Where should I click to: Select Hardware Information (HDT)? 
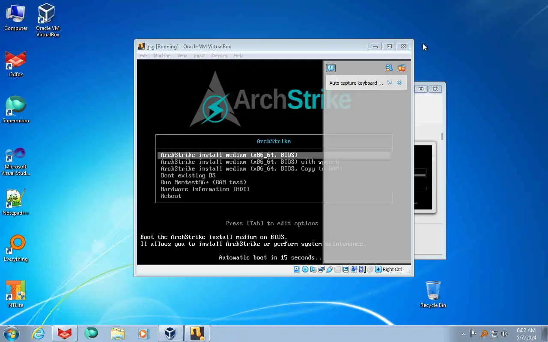pos(205,189)
